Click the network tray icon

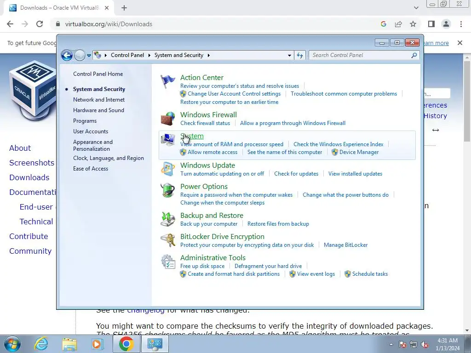tap(414, 345)
